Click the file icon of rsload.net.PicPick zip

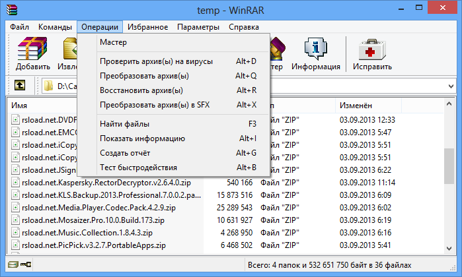coord(15,245)
